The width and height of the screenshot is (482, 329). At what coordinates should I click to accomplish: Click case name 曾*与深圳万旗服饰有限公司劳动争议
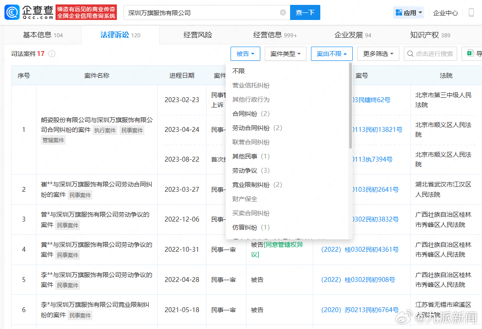coord(96,219)
